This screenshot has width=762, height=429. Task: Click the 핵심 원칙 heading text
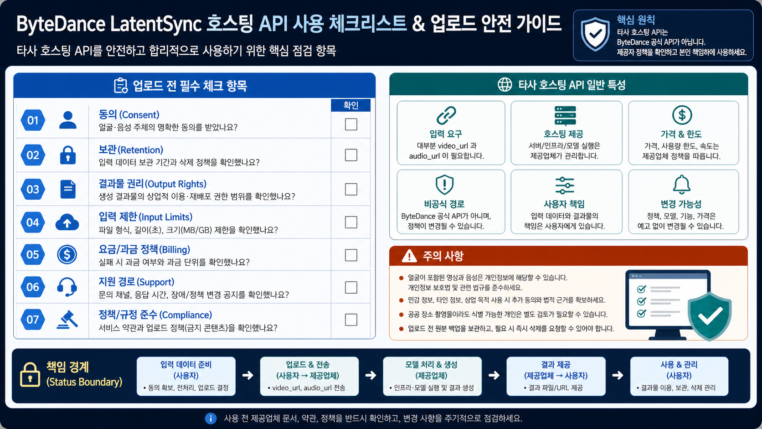[x=636, y=20]
